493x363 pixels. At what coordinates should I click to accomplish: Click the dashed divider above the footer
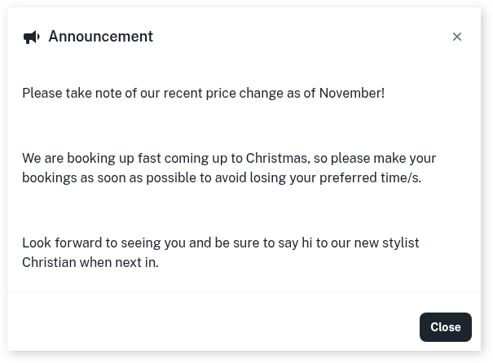244,292
